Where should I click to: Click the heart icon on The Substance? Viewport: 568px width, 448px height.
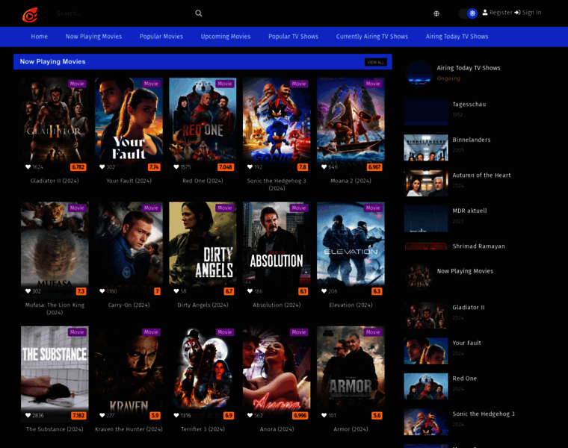[x=28, y=415]
